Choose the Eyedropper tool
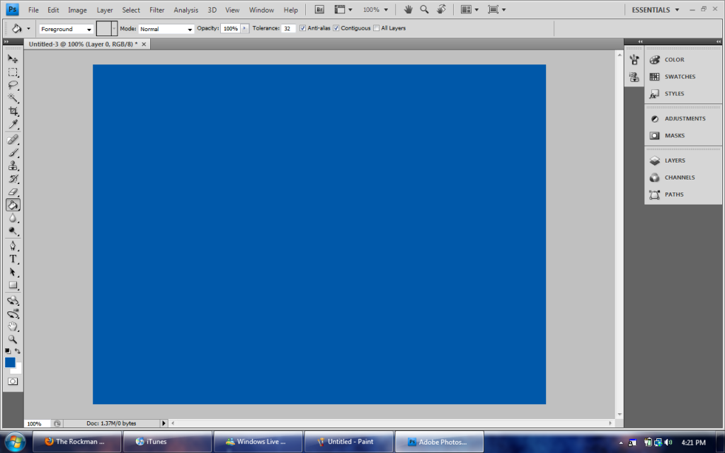725x453 pixels. [x=13, y=125]
